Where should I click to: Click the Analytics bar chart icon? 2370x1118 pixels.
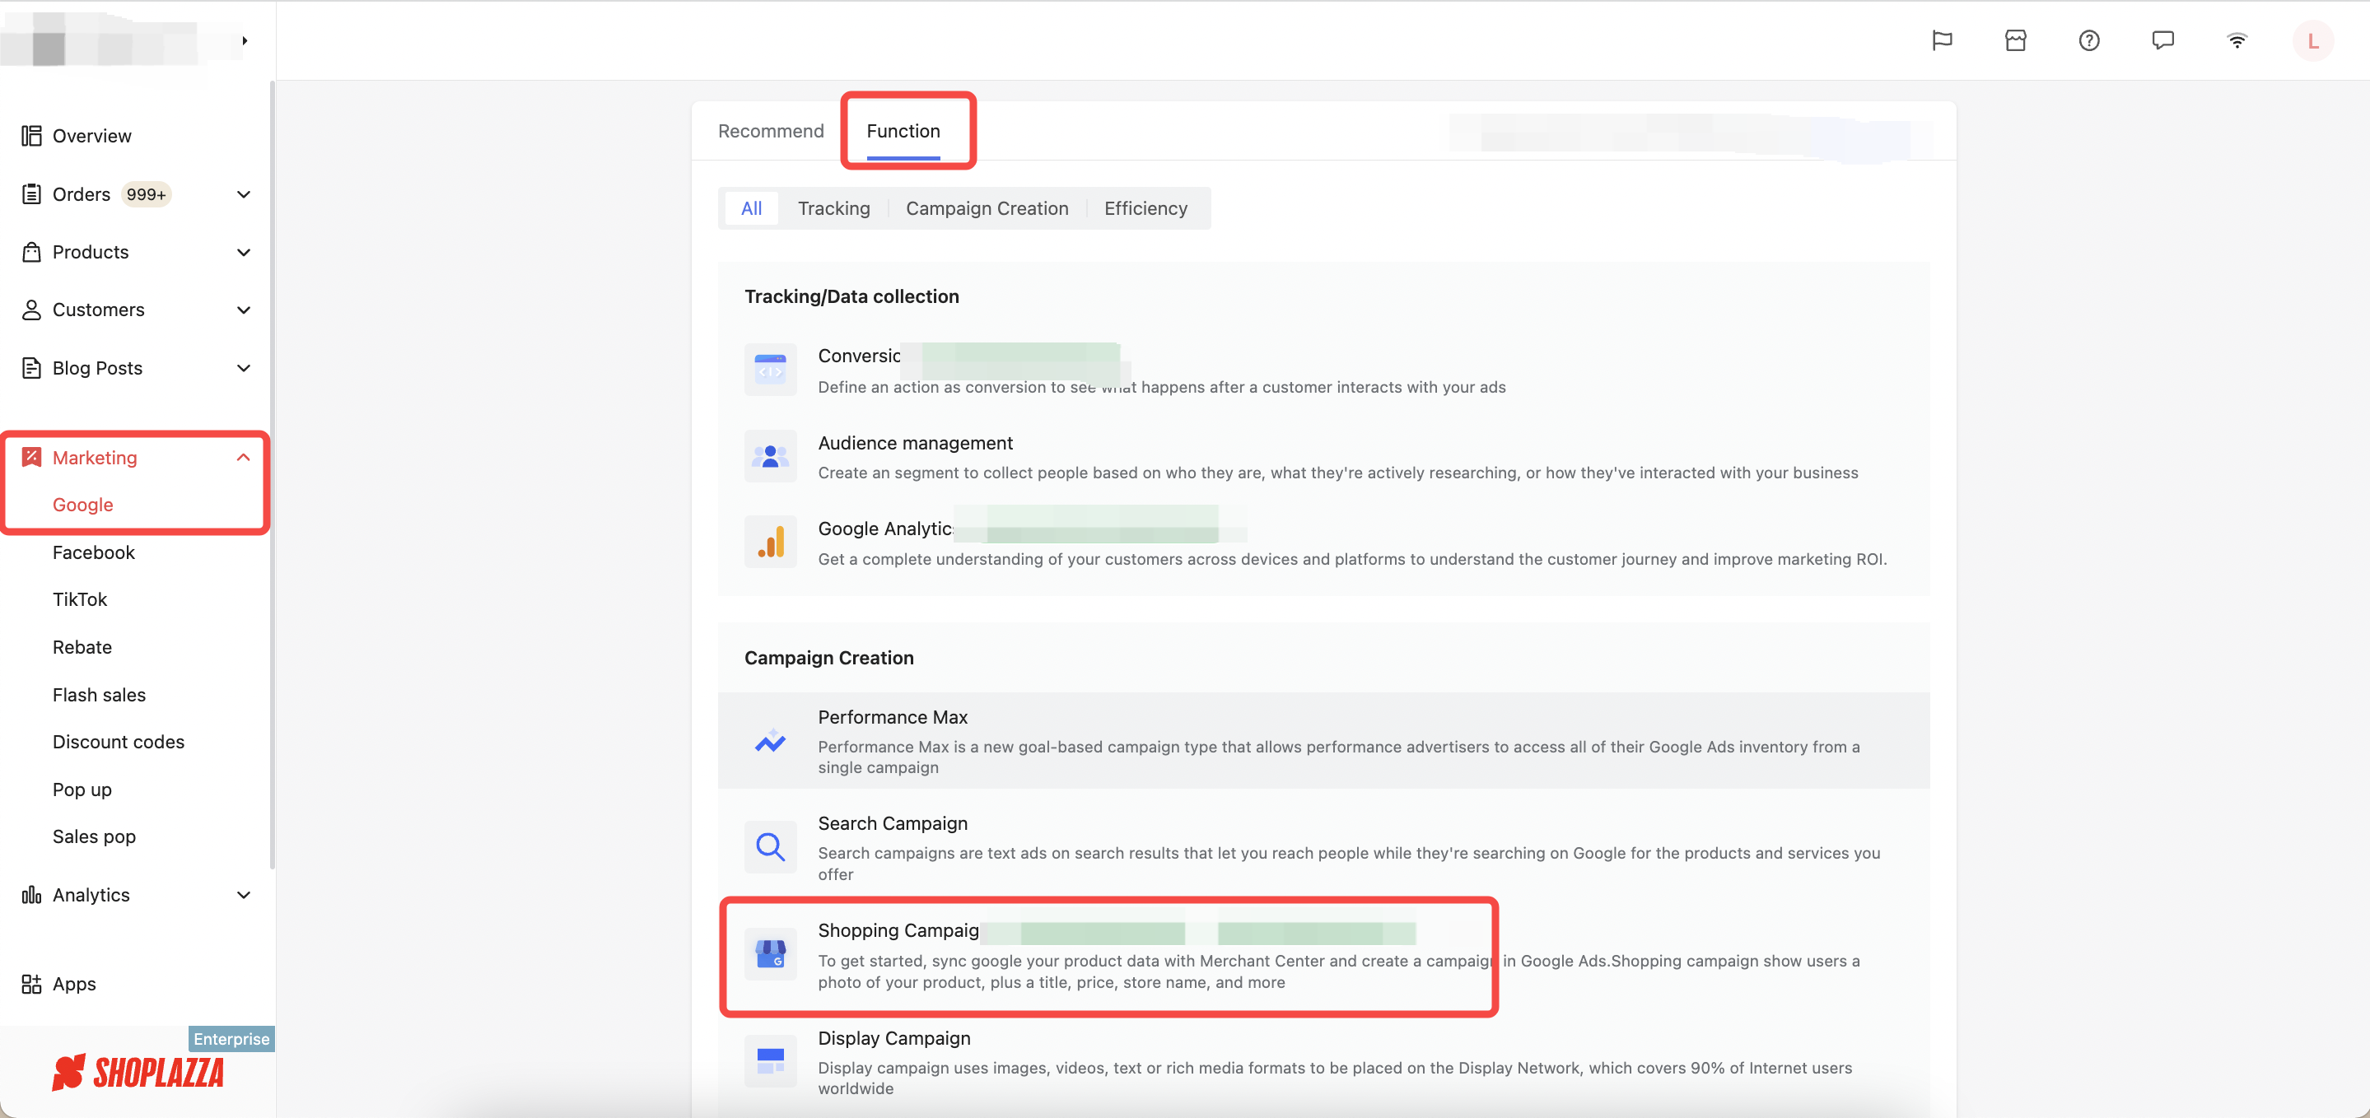[31, 896]
